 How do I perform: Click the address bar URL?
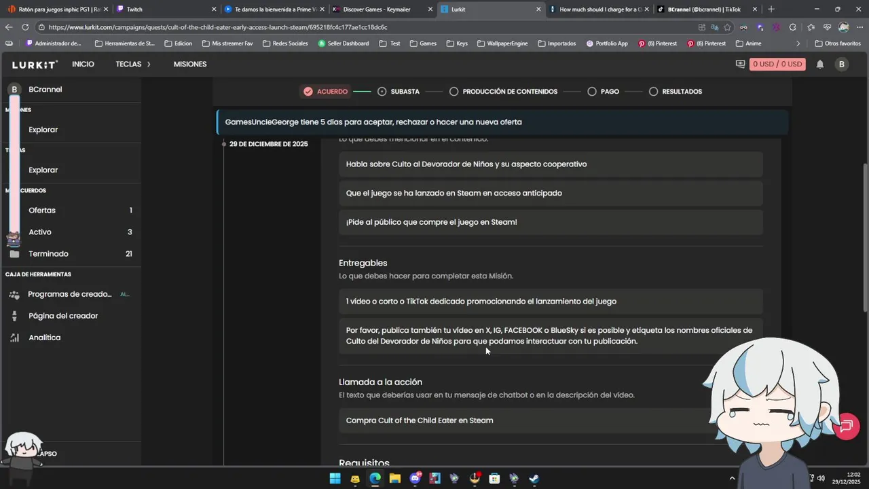[x=218, y=27]
